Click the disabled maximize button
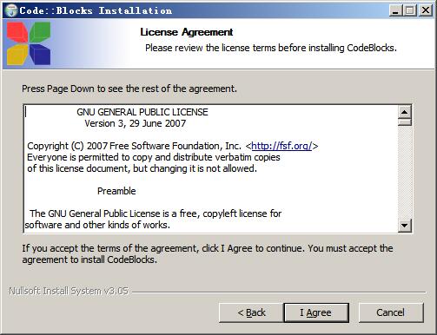The height and width of the screenshot is (335, 437). click(x=410, y=10)
